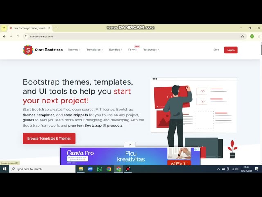Image resolution: width=262 pixels, height=197 pixels.
Task: Close the Canva ad via corner icon
Action: 199,149
